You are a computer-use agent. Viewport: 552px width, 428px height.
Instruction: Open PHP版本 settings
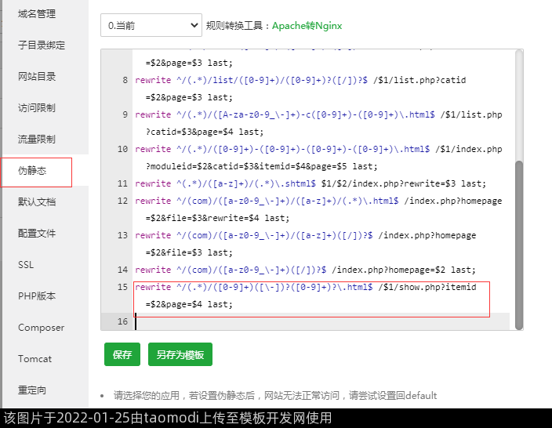pyautogui.click(x=37, y=296)
